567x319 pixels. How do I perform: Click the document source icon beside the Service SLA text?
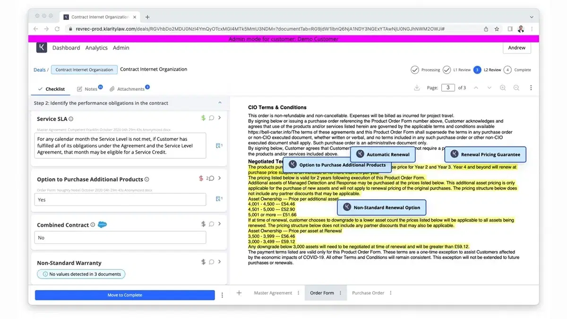(x=219, y=146)
